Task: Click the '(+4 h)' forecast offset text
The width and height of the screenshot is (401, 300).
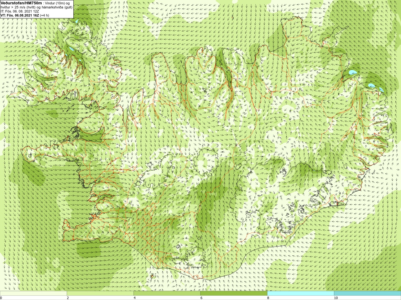Action: click(45, 15)
